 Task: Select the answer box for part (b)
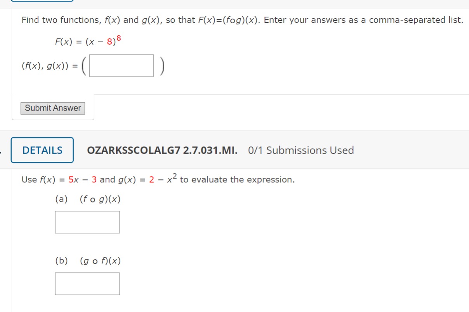(x=87, y=283)
